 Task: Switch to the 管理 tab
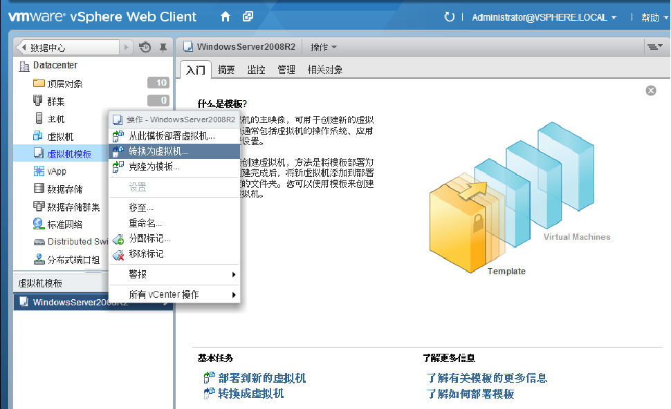coord(286,70)
